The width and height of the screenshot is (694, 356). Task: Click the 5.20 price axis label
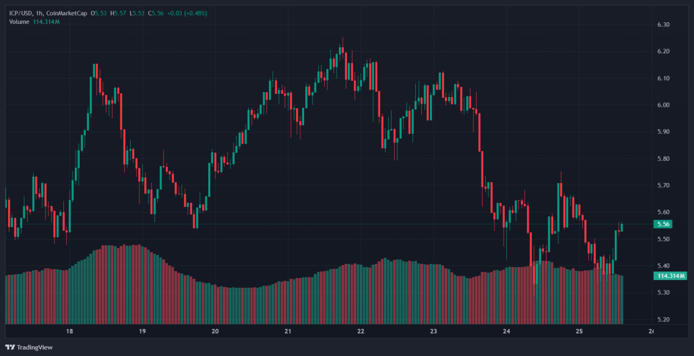[x=663, y=319]
